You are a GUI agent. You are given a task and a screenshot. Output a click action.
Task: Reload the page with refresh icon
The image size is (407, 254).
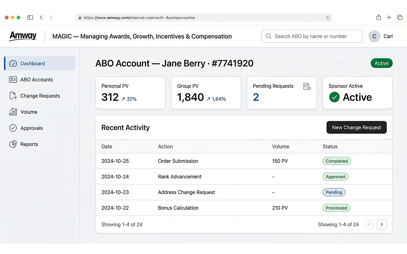coord(328,18)
